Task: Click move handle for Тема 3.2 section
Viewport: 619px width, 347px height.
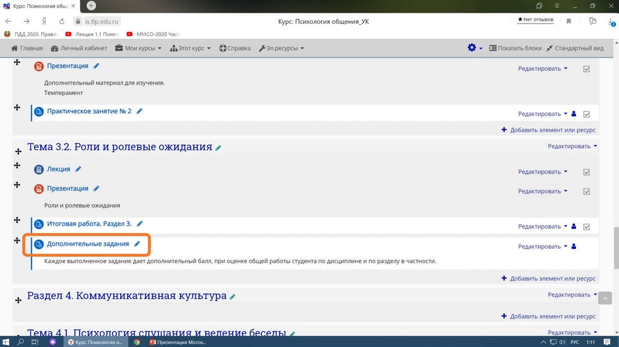Action: point(18,152)
